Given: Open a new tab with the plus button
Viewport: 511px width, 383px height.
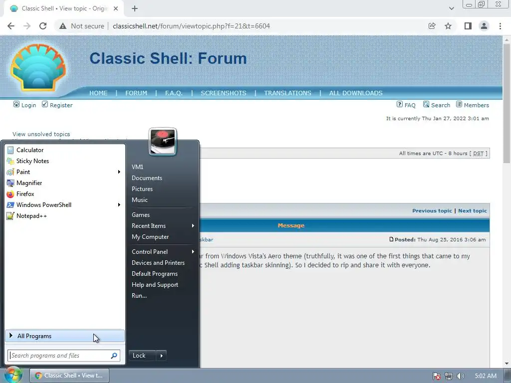Looking at the screenshot, I should click(x=135, y=8).
